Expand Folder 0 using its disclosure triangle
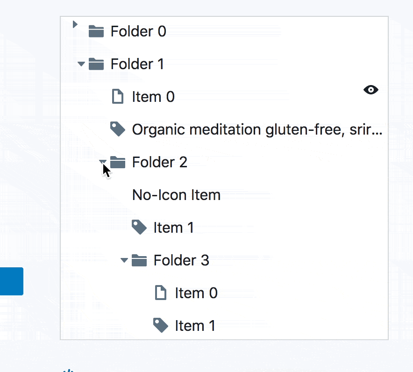413x372 pixels. 75,24
